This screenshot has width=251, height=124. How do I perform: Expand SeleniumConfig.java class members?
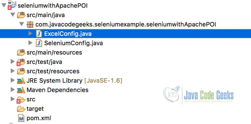click(x=30, y=43)
